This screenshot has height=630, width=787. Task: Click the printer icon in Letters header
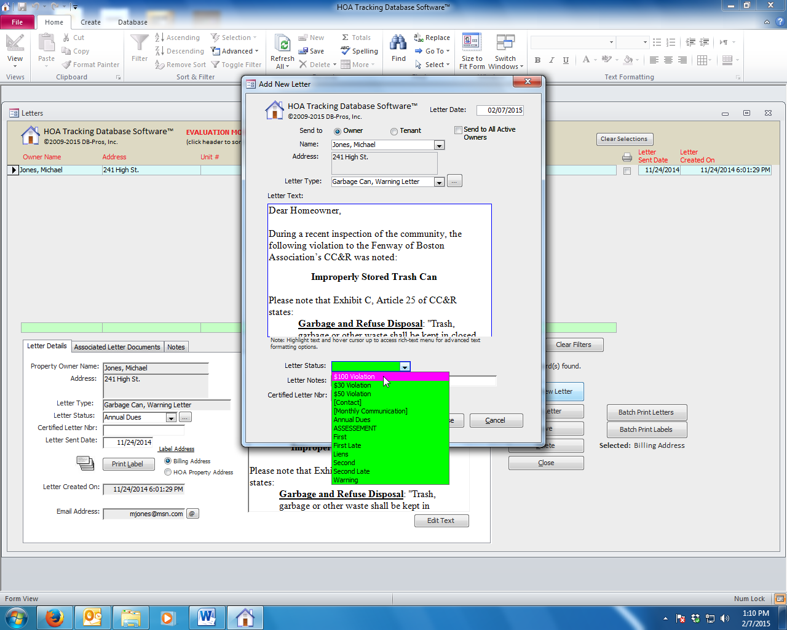(627, 157)
